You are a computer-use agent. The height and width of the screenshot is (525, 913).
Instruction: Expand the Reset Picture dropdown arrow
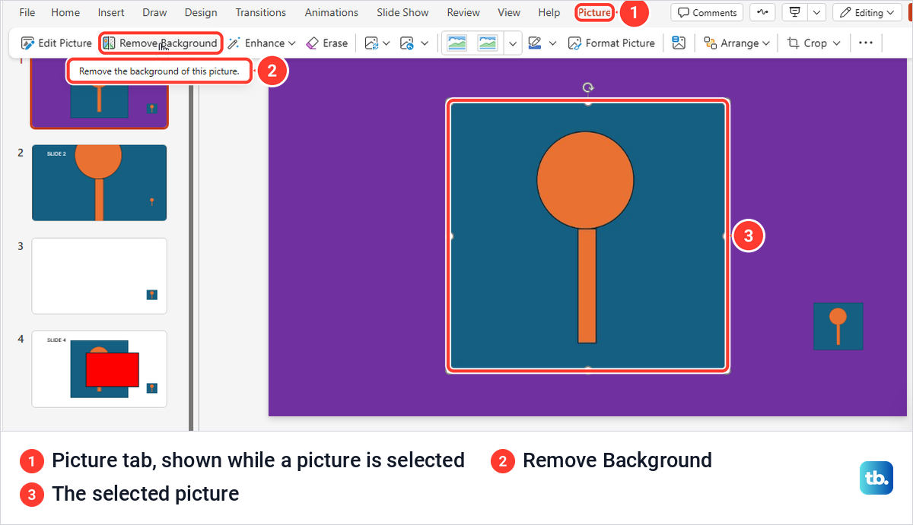(x=425, y=43)
